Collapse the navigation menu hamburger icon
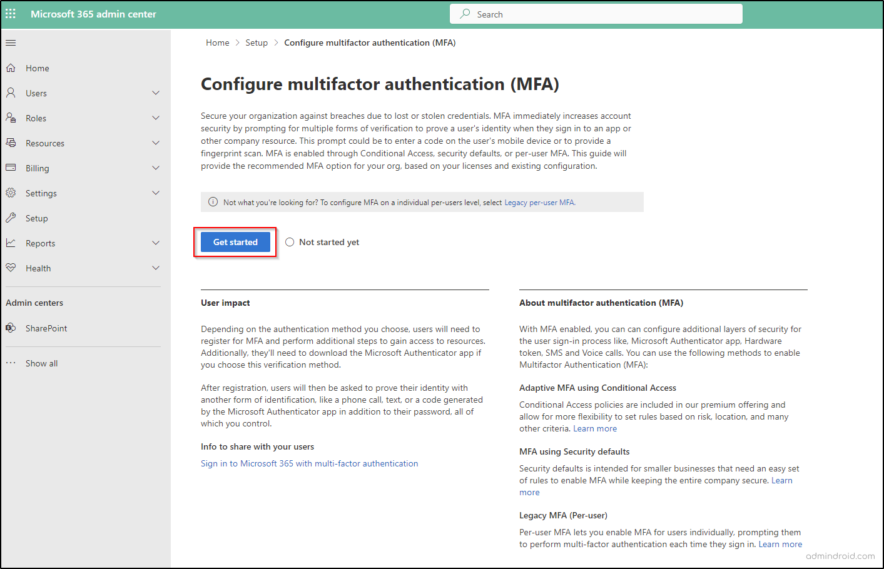Viewport: 884px width, 569px height. [11, 43]
